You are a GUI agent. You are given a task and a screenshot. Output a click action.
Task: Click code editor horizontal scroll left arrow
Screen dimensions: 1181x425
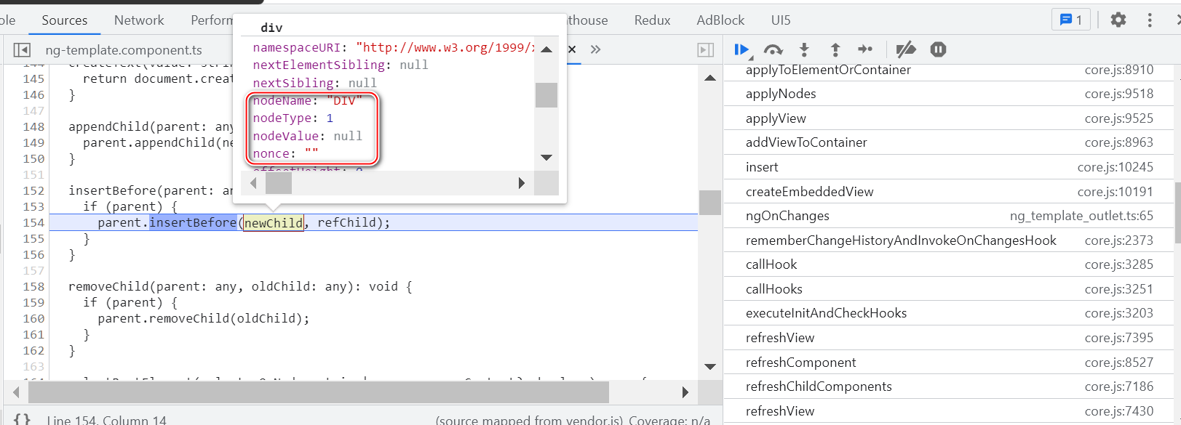pos(16,392)
